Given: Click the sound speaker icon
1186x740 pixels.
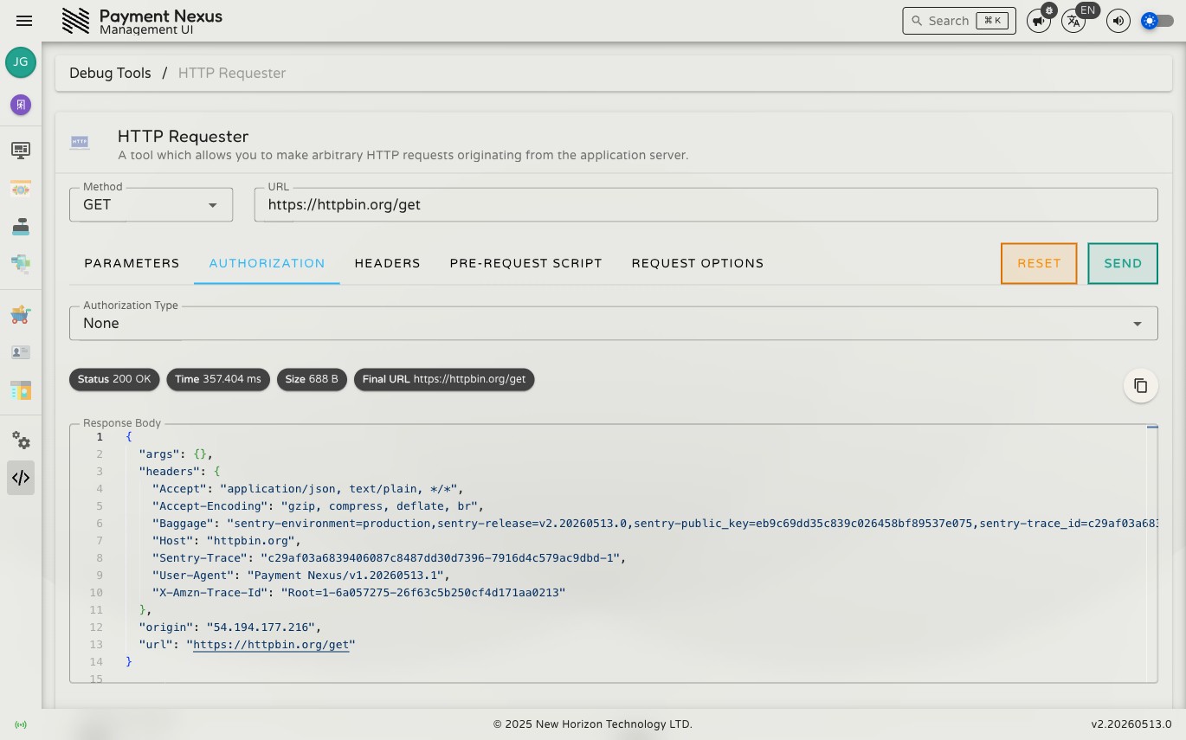Looking at the screenshot, I should coord(1118,21).
